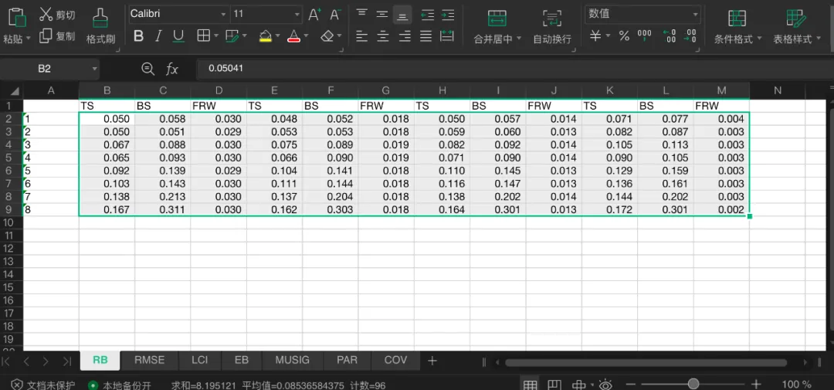The width and height of the screenshot is (834, 390).
Task: Switch to normal view in status bar
Action: click(531, 384)
